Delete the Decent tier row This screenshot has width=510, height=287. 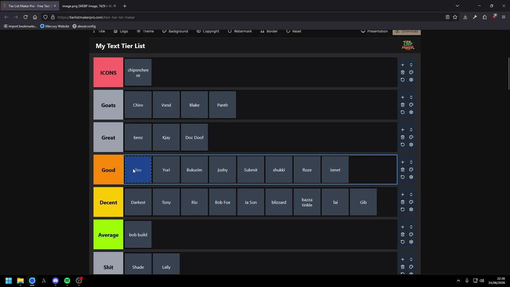coord(402,202)
